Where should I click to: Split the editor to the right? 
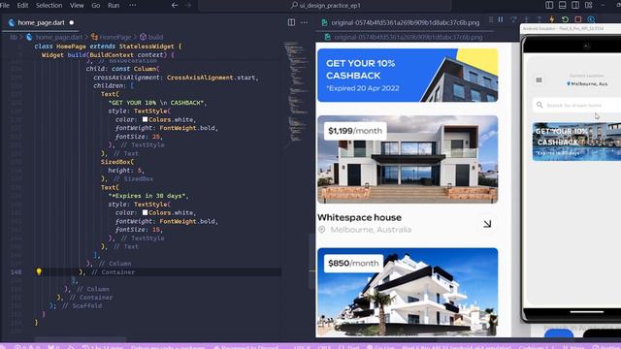291,22
